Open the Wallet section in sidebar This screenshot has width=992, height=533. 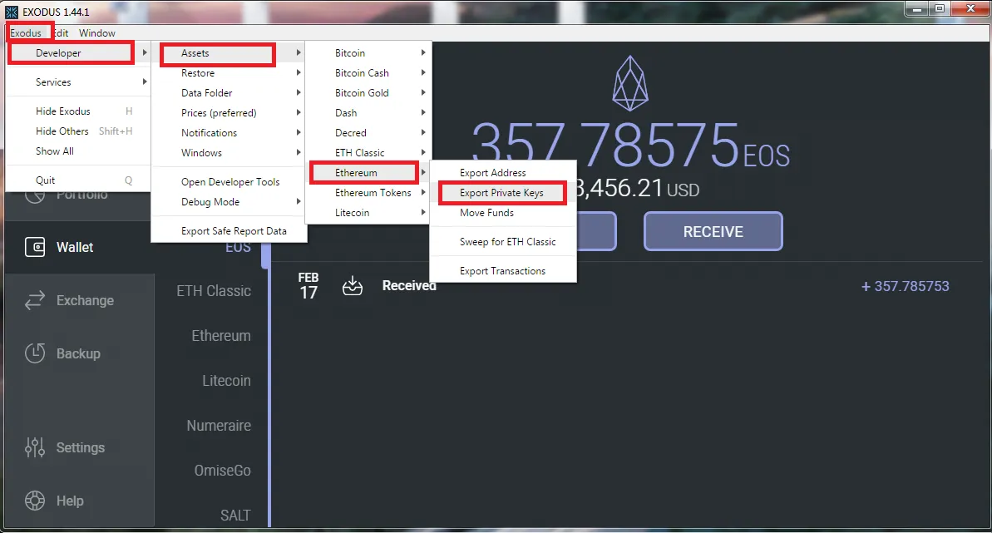(79, 248)
